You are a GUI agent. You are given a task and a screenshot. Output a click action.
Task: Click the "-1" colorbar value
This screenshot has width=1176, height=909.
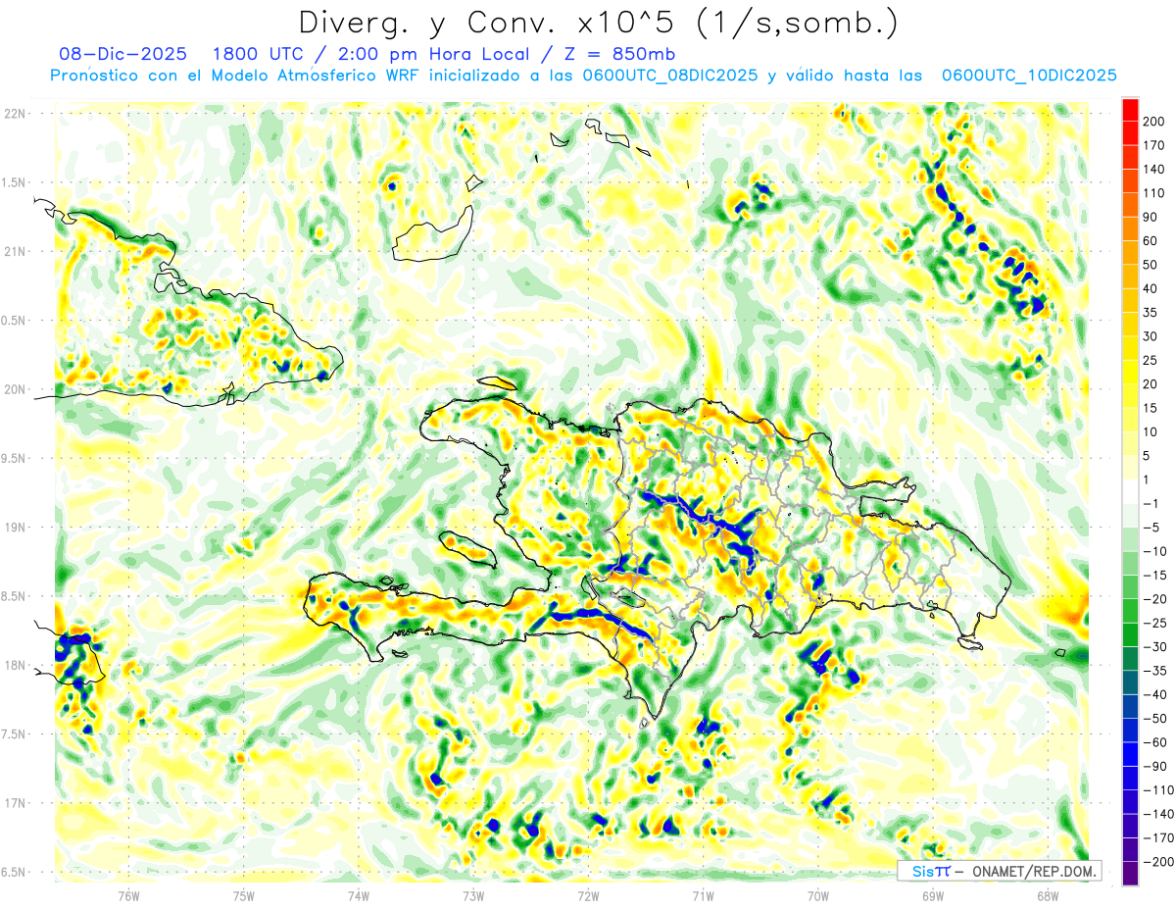pos(1152,504)
